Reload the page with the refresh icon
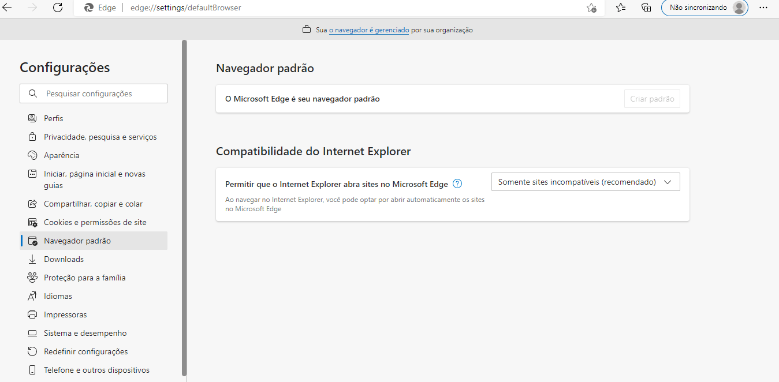The width and height of the screenshot is (779, 382). [x=58, y=8]
